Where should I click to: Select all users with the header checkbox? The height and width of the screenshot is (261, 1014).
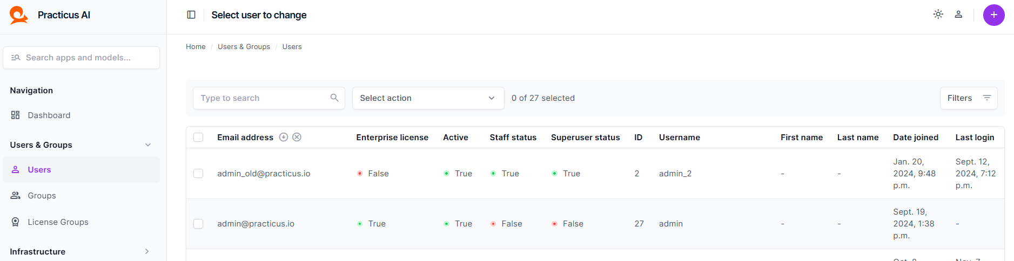tap(198, 138)
